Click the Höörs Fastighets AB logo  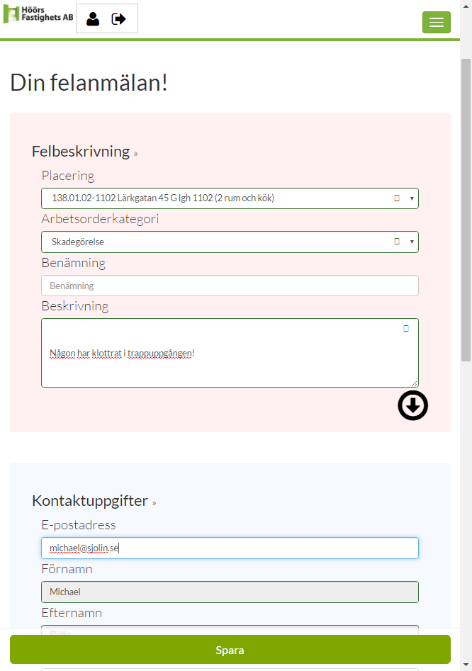point(38,14)
